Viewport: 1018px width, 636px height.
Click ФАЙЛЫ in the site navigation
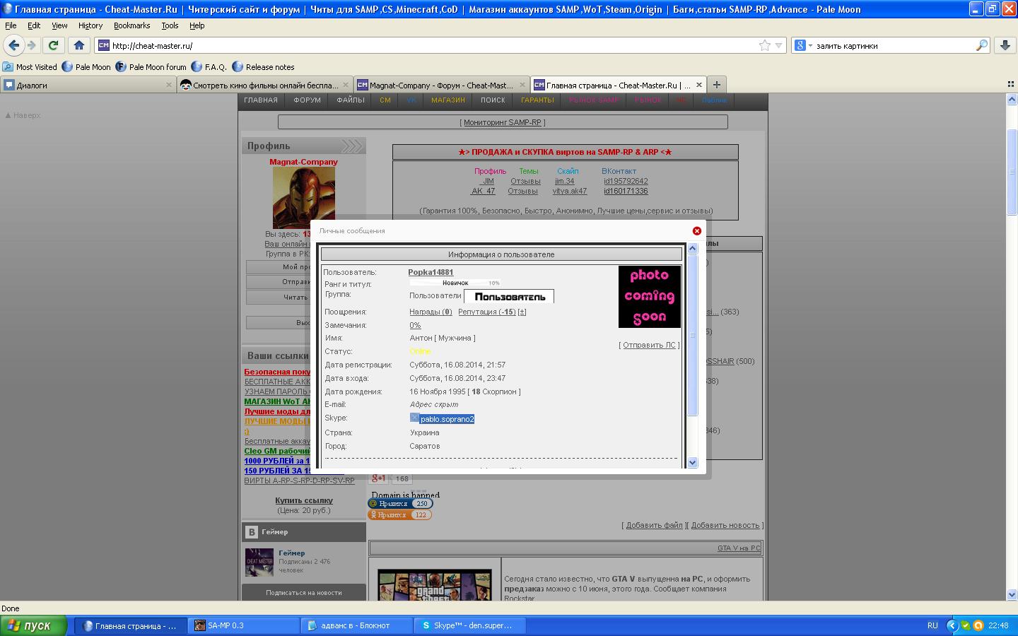point(351,100)
